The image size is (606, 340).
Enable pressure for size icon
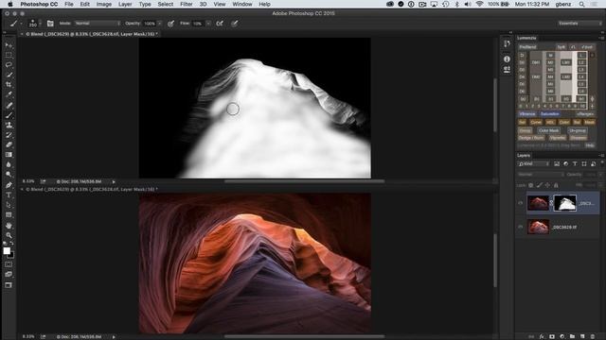pyautogui.click(x=234, y=24)
